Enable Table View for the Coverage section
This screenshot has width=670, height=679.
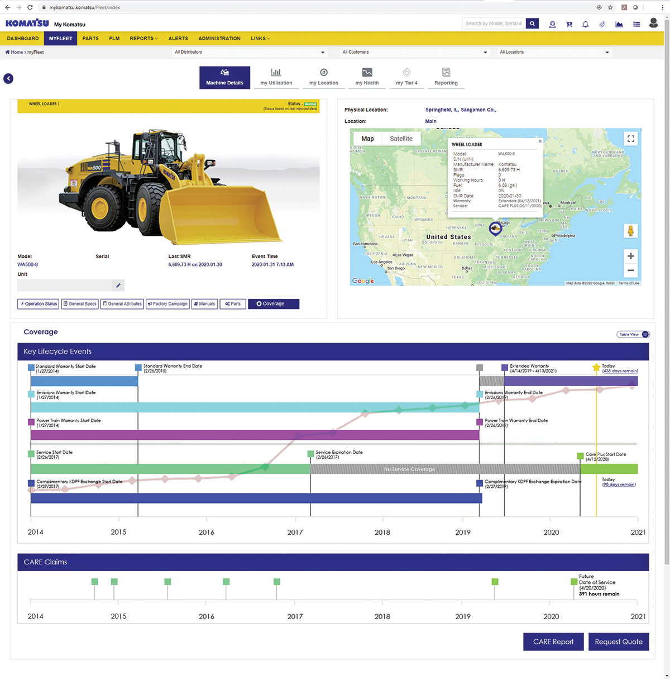(633, 334)
